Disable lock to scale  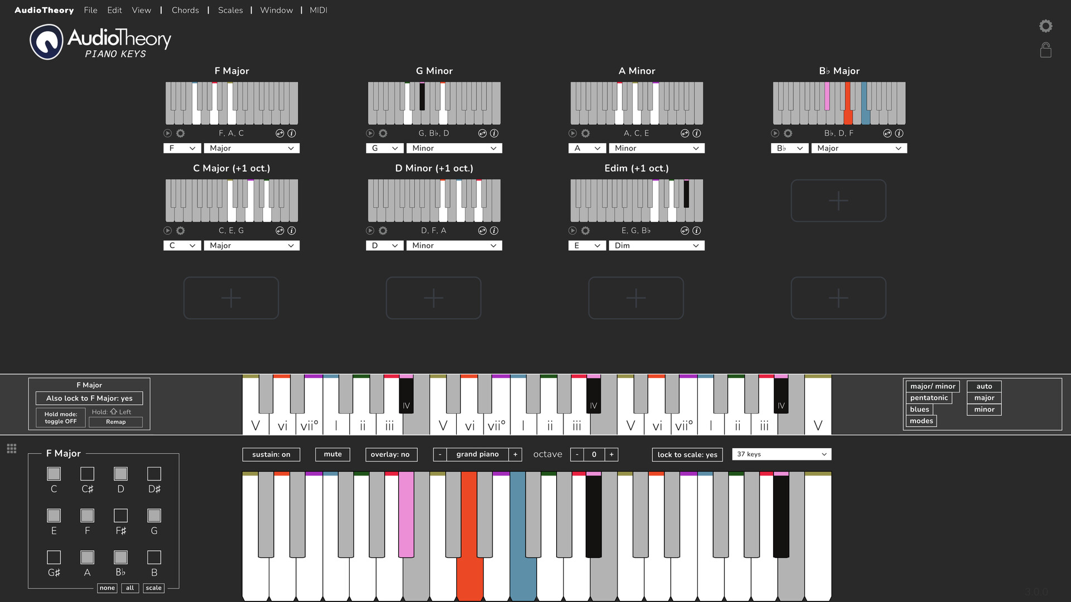[687, 454]
